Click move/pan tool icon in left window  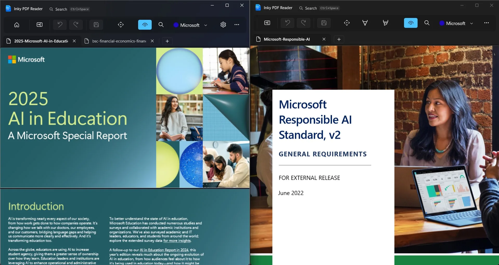(x=121, y=25)
